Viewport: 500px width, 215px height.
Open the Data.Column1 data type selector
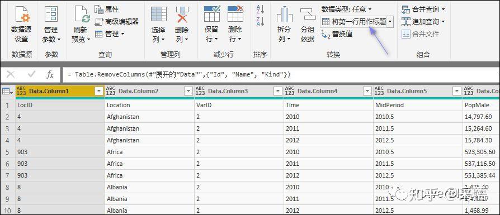(x=21, y=91)
